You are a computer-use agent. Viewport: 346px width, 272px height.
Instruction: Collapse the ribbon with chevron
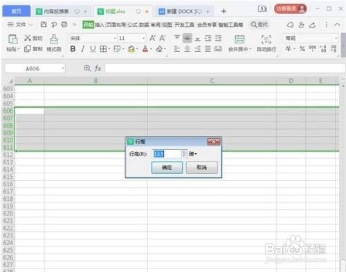coord(337,25)
